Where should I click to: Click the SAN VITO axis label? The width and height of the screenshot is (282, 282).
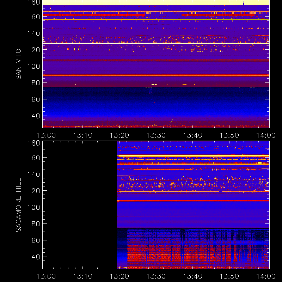(18, 64)
